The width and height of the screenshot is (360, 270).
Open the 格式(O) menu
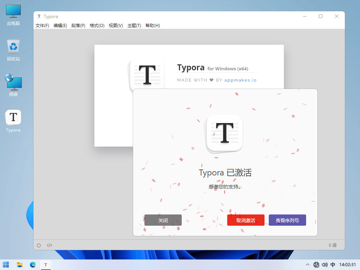[x=97, y=26]
